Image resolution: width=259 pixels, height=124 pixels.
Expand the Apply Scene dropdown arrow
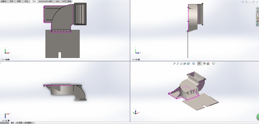[210, 63]
